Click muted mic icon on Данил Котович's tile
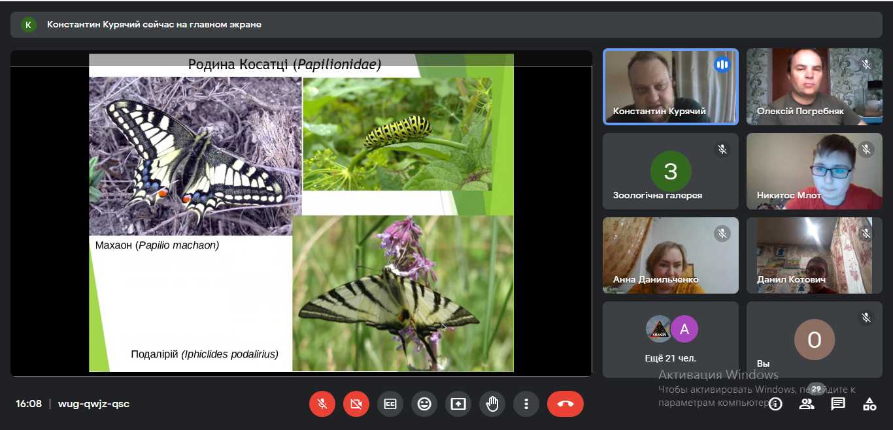893x430 pixels. coord(866,233)
